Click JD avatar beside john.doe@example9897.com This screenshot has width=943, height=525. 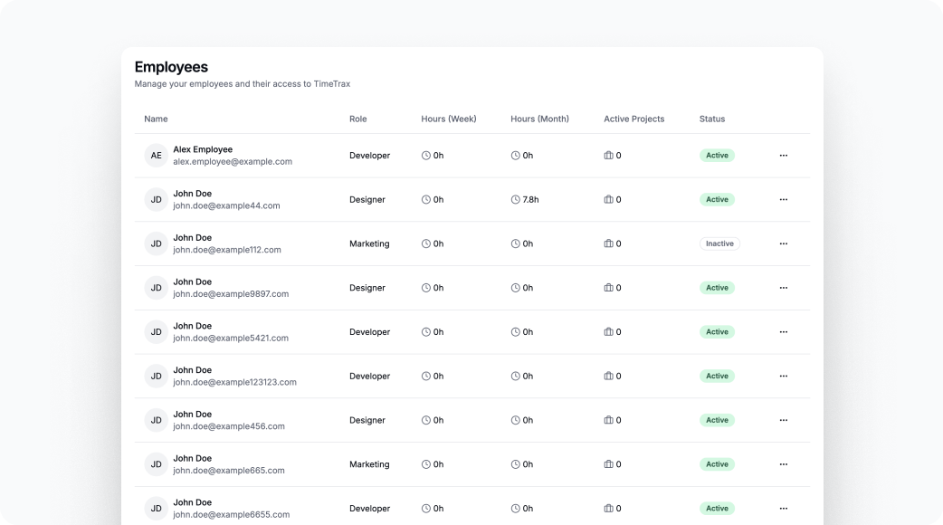(156, 288)
